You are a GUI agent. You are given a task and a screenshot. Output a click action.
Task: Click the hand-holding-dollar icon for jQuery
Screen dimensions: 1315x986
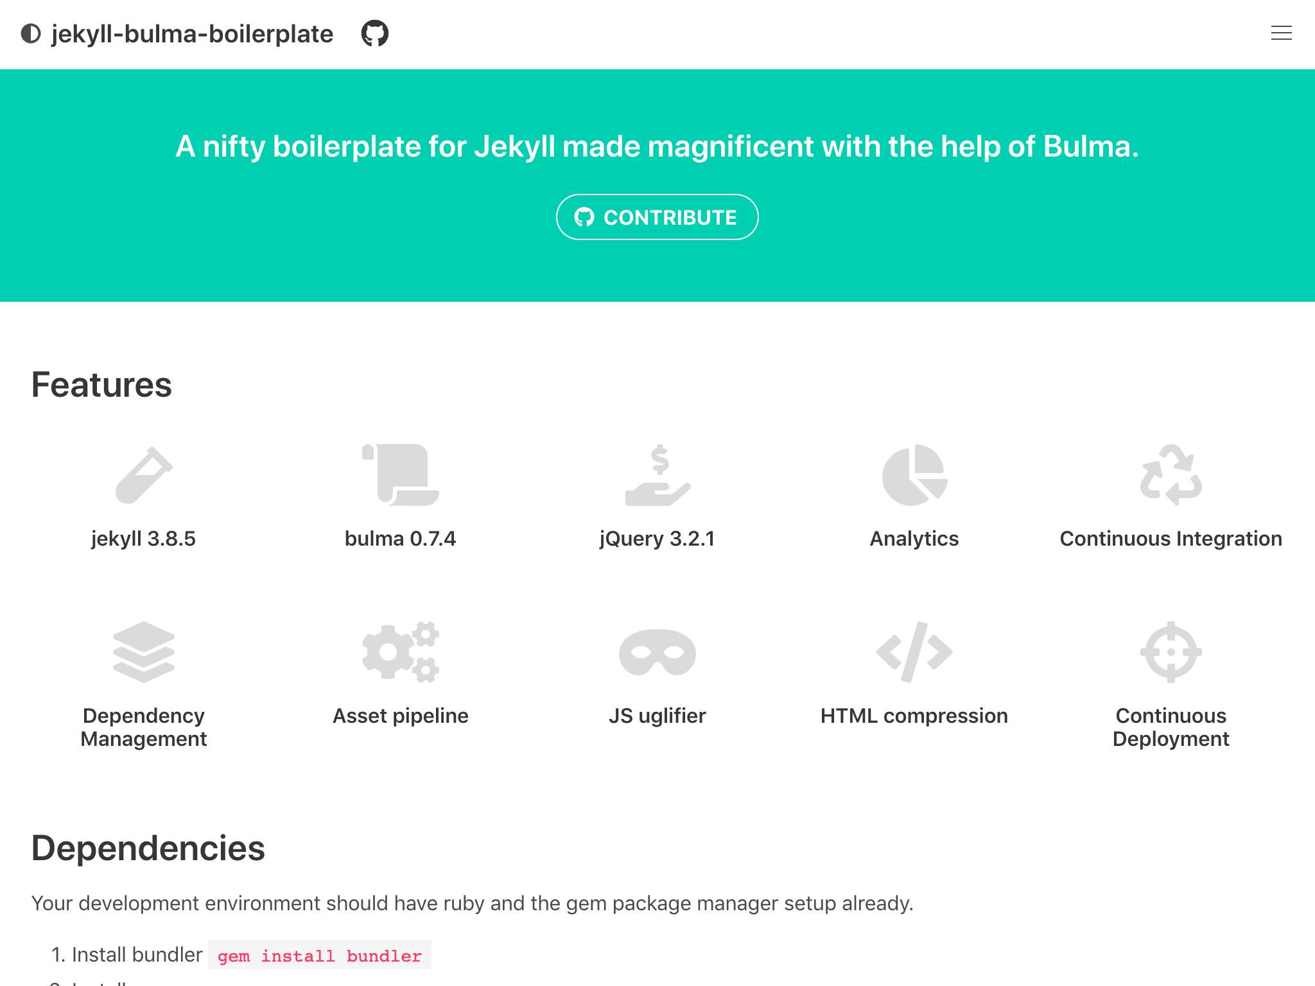[x=657, y=475]
